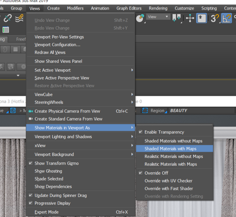
Task: Click the Select and Manipulate crosshair icon
Action: [x=190, y=18]
